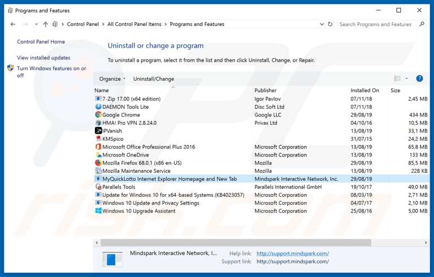Screen dimensions: 434x277
Task: Click the All Control Panel Items breadcrumb
Action: [x=134, y=24]
